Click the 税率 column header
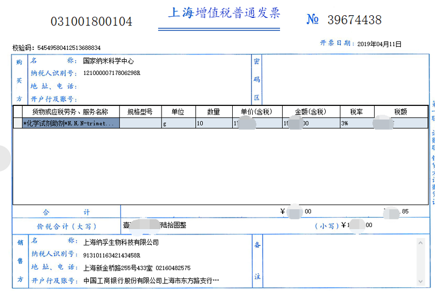 tap(356, 112)
